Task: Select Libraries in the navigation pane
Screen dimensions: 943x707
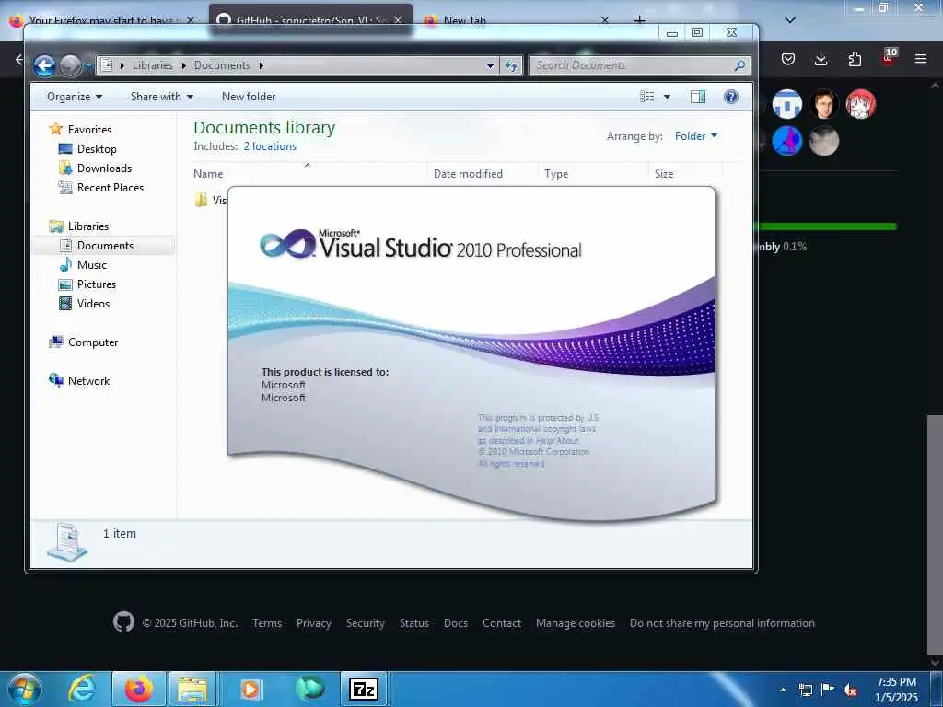Action: coord(87,226)
